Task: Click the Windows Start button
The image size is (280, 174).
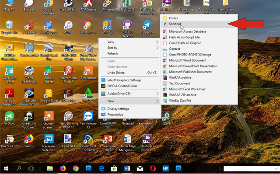Action: pyautogui.click(x=6, y=168)
